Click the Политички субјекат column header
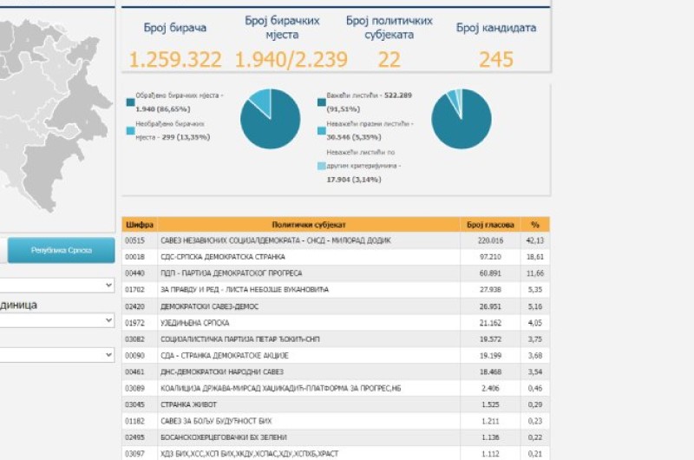Viewport: 694px width, 460px height. 308,224
